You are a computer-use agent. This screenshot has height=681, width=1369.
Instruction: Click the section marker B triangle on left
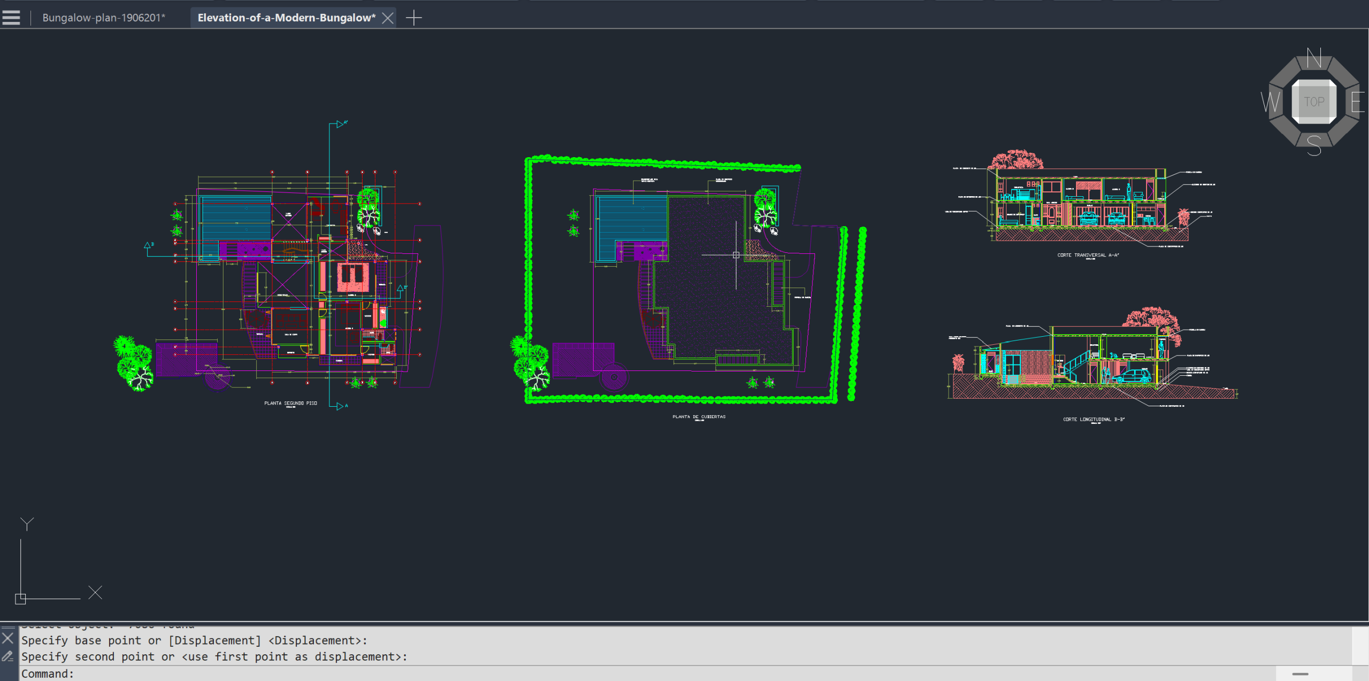(x=148, y=245)
